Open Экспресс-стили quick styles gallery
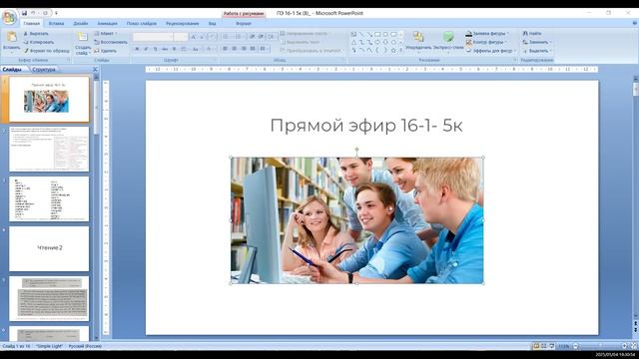This screenshot has height=359, width=639. click(x=448, y=42)
